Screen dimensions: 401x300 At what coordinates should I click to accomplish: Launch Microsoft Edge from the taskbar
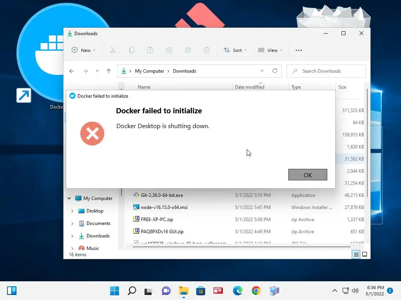[x=238, y=291]
